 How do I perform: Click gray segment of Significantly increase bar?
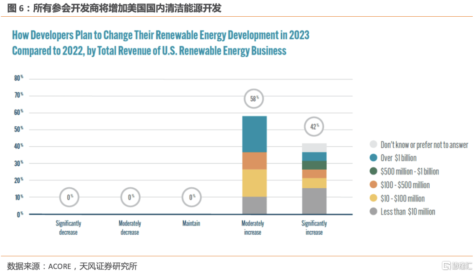pos(314,201)
